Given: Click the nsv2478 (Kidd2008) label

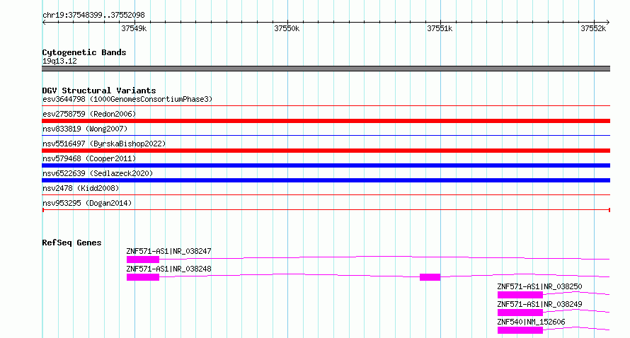Looking at the screenshot, I should tap(81, 188).
